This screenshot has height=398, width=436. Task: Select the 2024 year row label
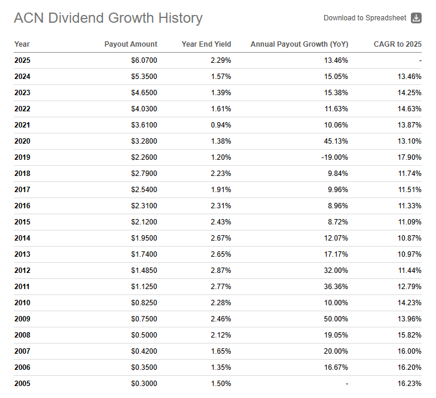tap(22, 77)
